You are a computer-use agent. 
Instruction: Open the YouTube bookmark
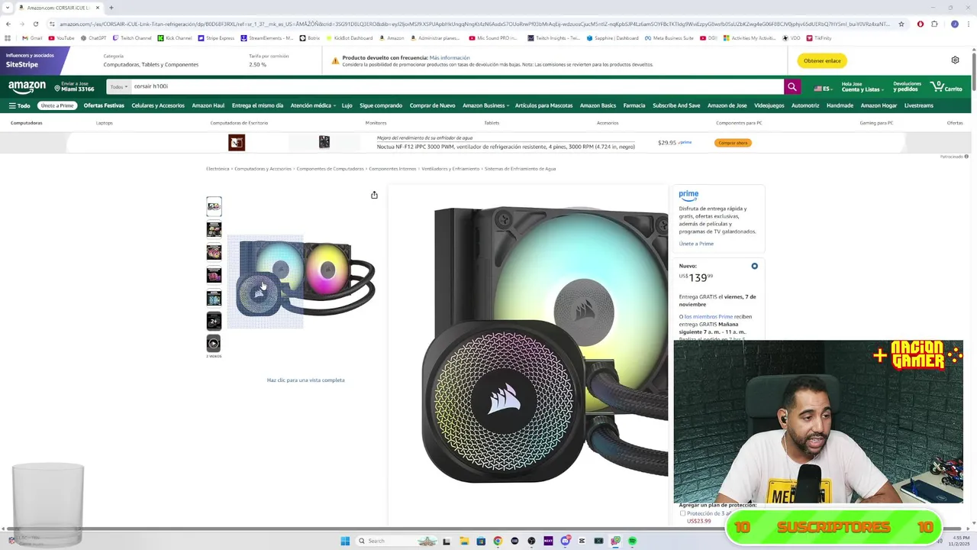[61, 38]
